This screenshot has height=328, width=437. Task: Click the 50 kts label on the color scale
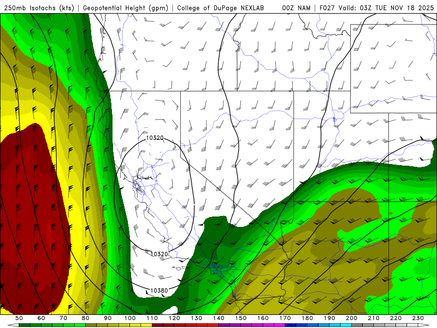[x=19, y=318]
